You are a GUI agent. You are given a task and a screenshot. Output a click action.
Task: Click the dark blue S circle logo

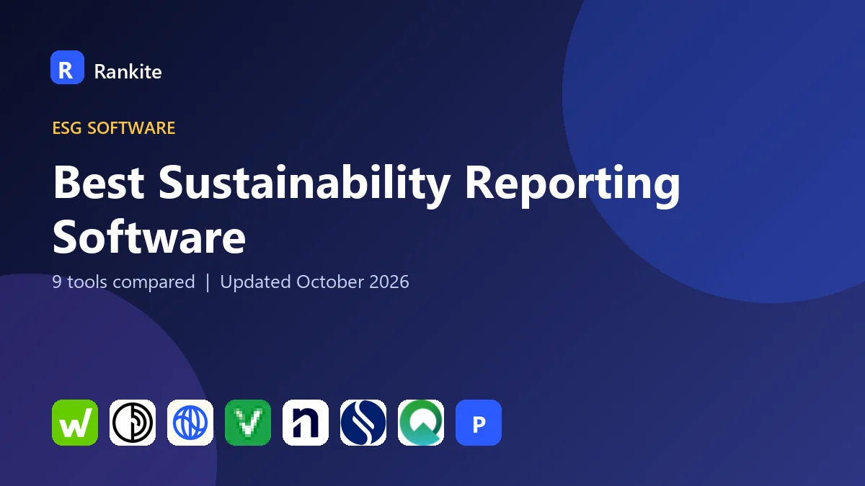pos(363,423)
